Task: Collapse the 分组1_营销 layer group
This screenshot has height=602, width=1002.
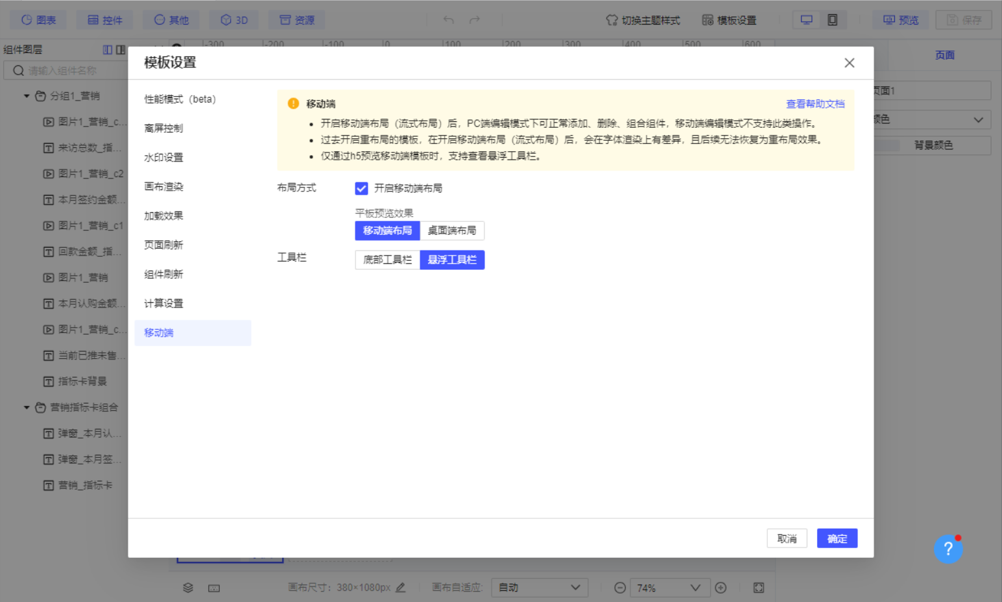Action: pyautogui.click(x=27, y=96)
